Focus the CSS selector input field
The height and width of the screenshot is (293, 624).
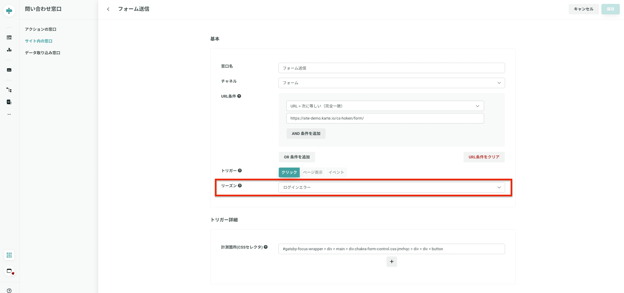click(x=392, y=249)
